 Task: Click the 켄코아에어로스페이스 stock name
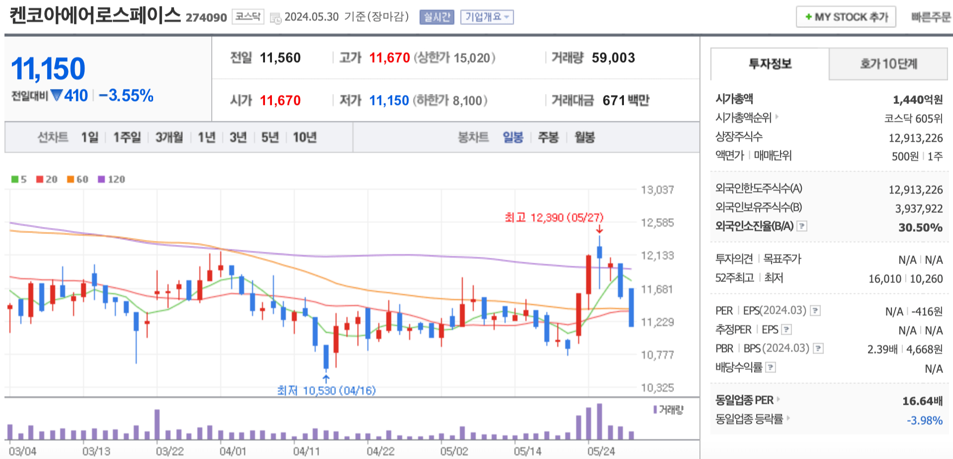click(95, 15)
